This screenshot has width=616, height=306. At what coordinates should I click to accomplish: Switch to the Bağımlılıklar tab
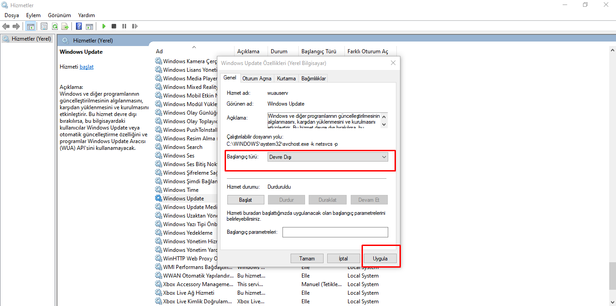314,79
